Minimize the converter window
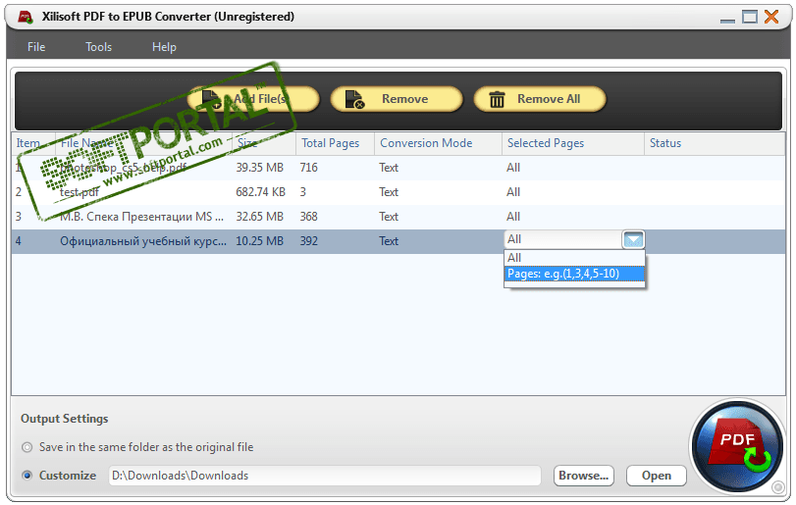 coord(727,21)
